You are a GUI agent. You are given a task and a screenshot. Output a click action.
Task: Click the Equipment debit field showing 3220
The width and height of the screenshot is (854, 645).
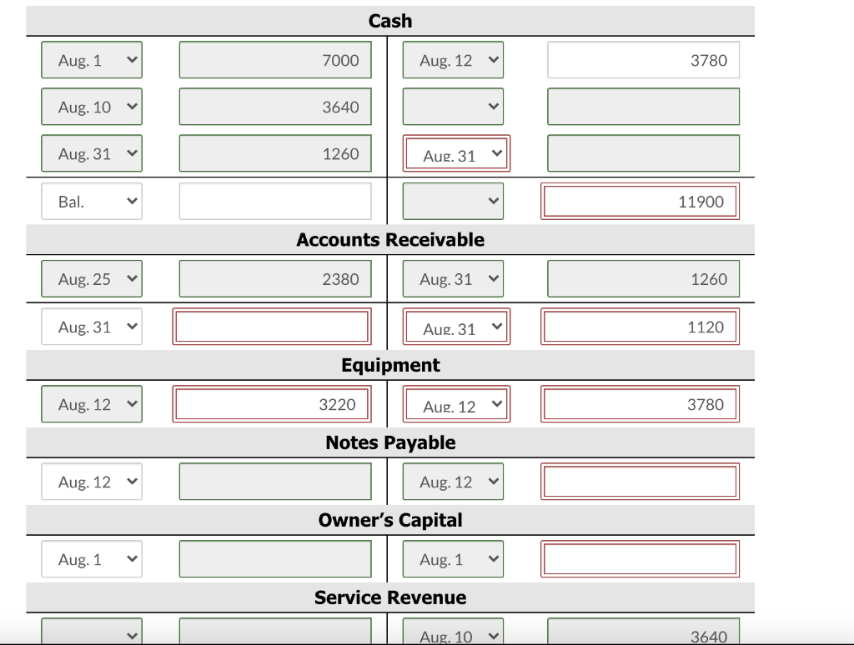272,404
